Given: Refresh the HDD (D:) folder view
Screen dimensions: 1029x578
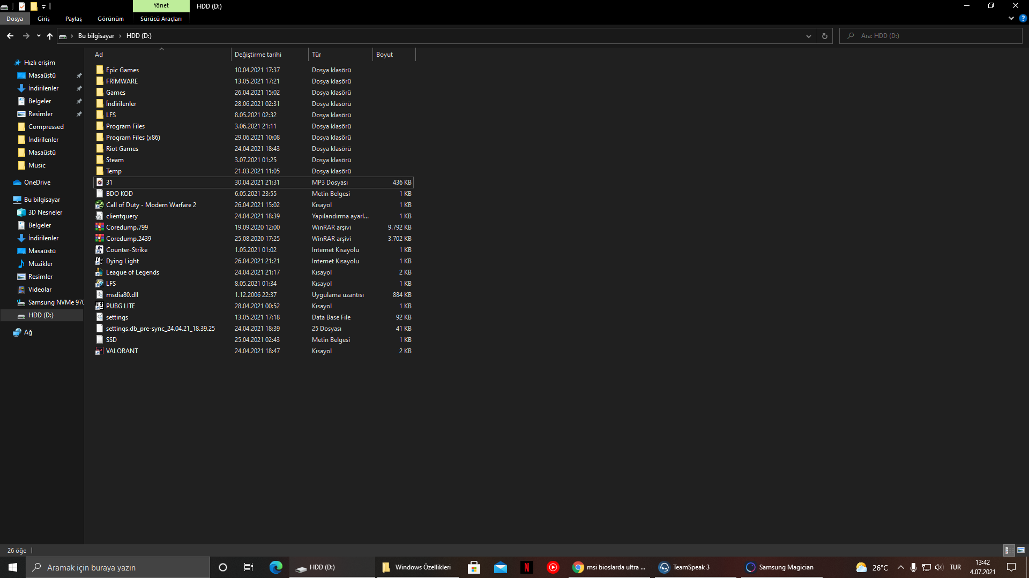Looking at the screenshot, I should pyautogui.click(x=825, y=36).
